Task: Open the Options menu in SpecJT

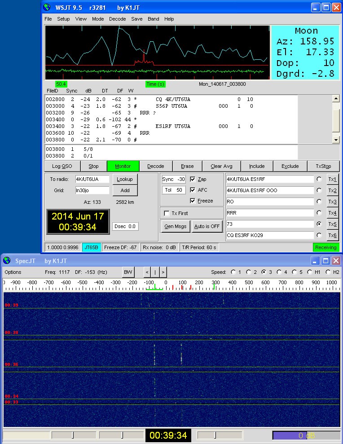Action: tap(13, 272)
